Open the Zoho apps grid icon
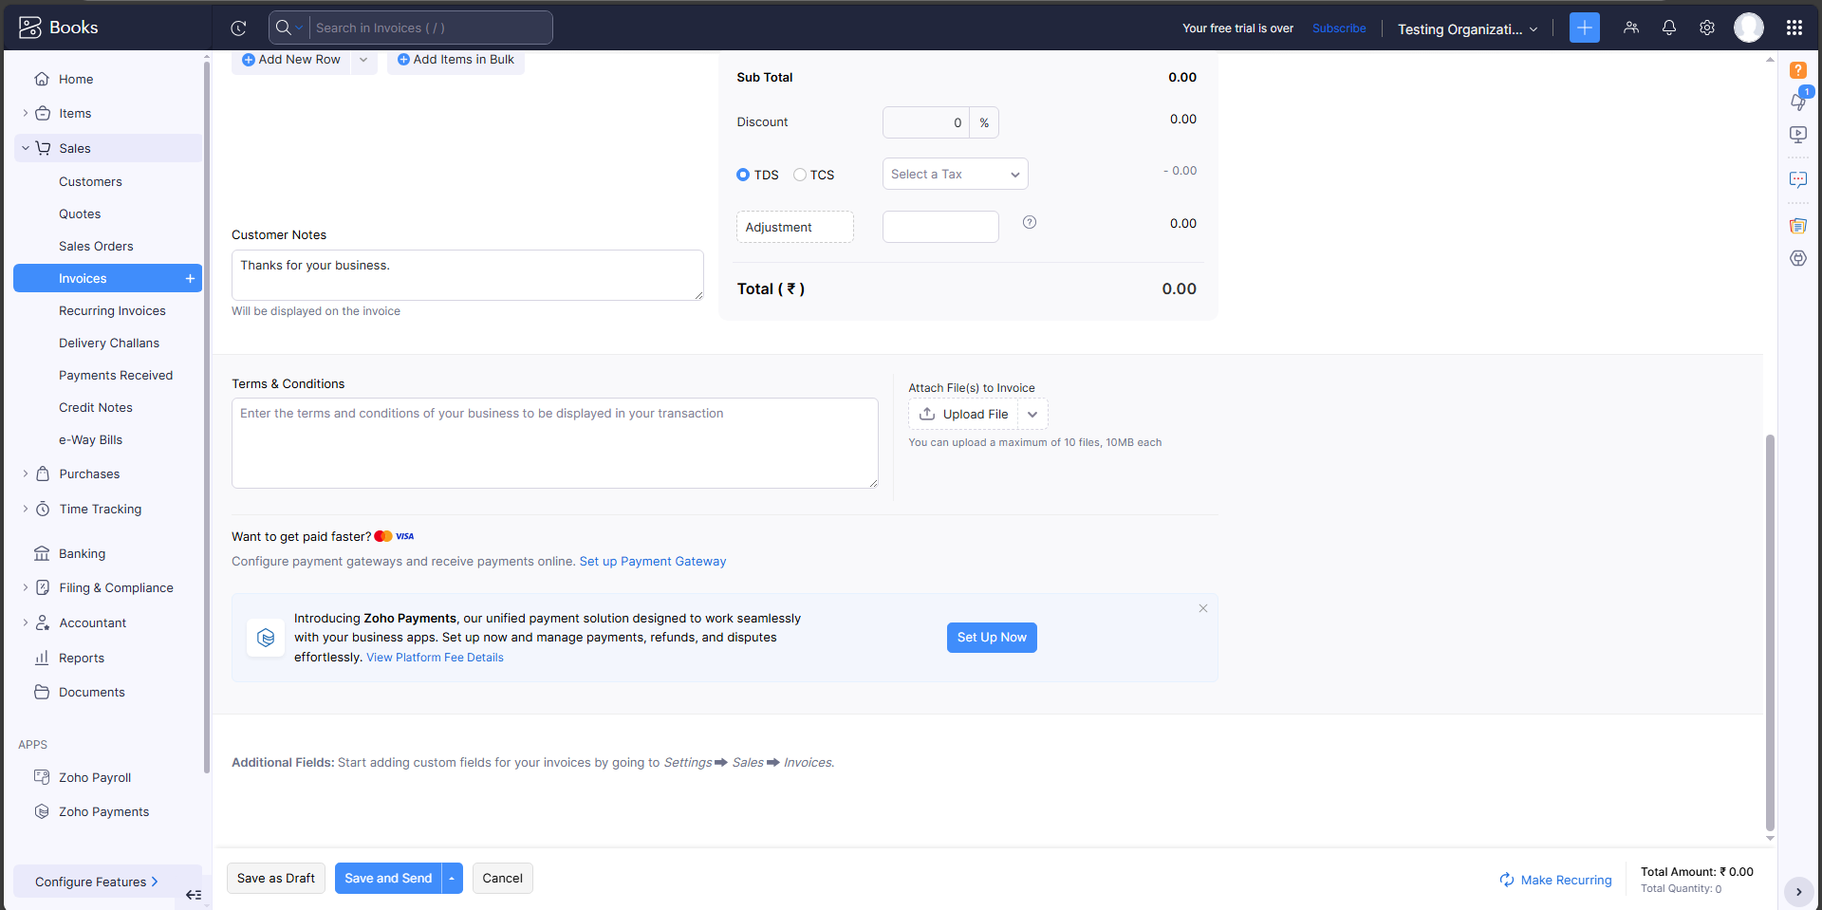Viewport: 1822px width, 910px height. coord(1794,28)
